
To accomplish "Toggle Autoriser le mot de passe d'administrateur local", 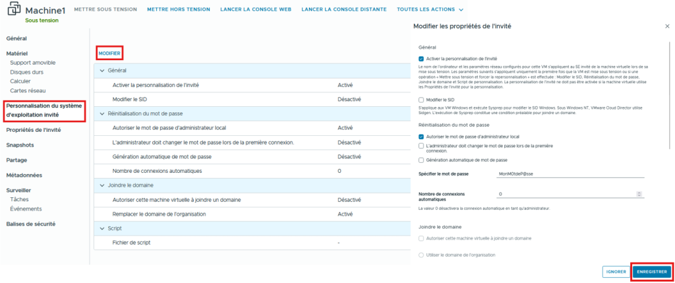I will [x=421, y=137].
